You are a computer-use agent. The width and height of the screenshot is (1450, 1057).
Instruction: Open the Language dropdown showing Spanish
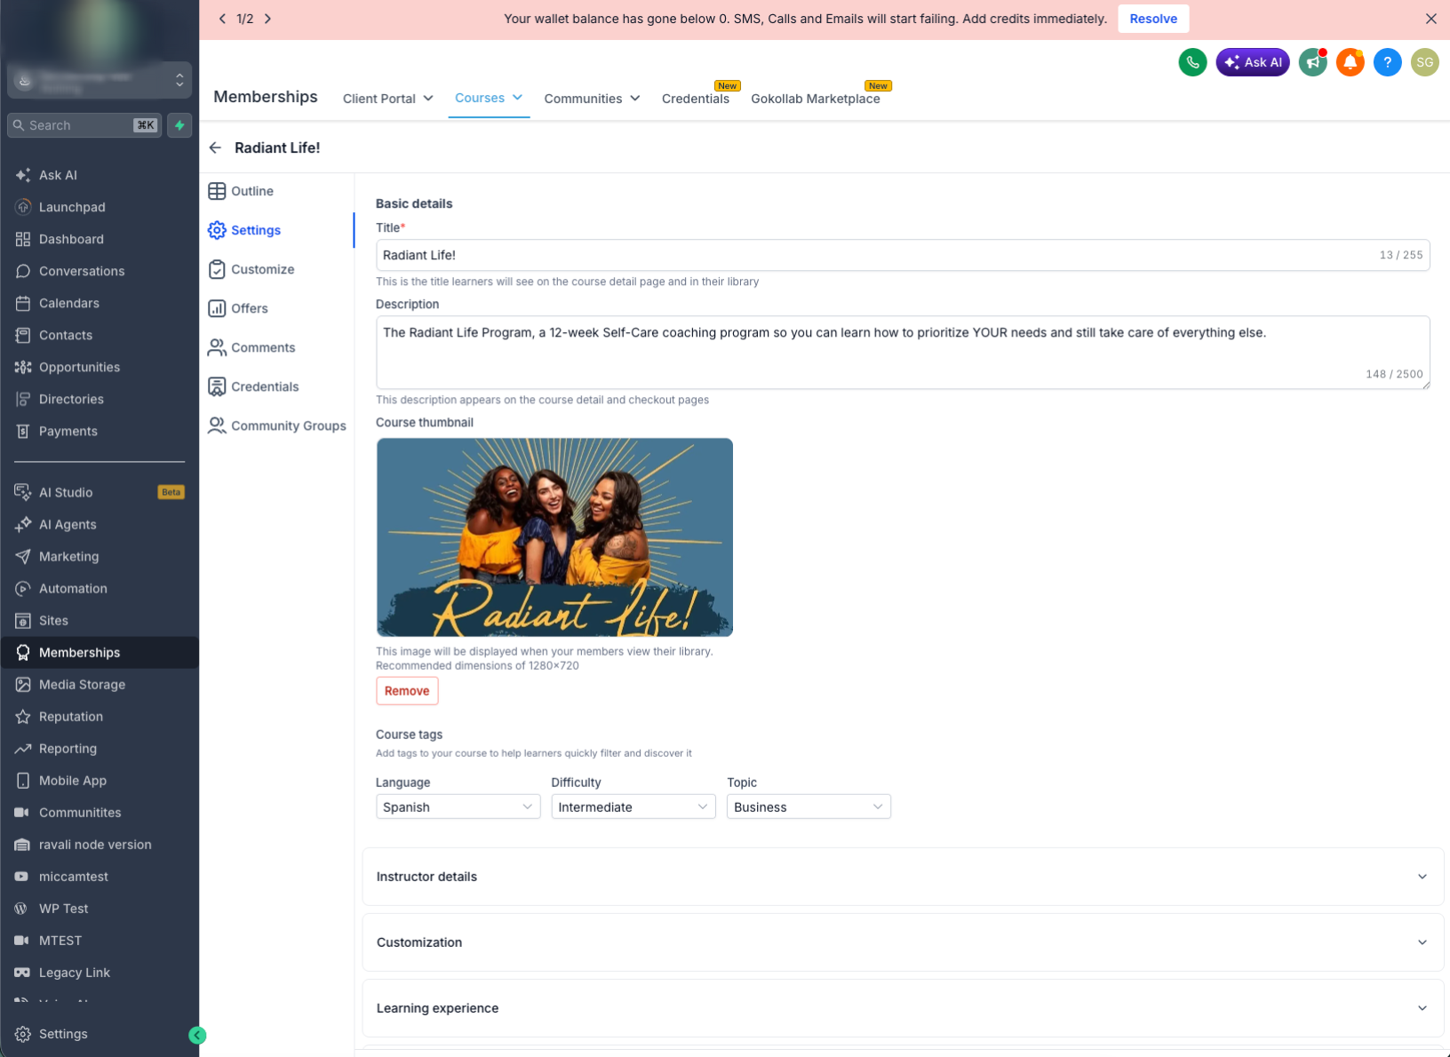458,807
